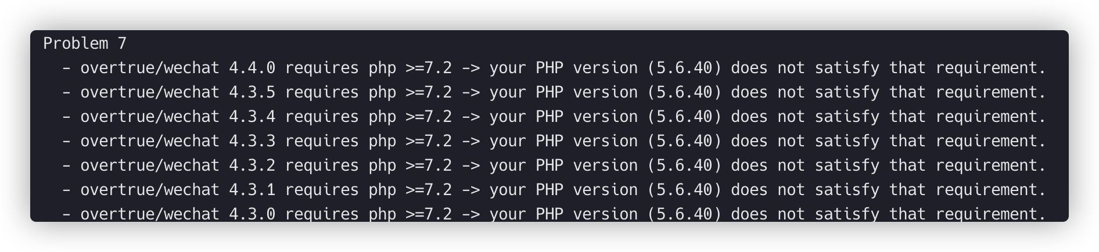The image size is (1099, 252).
Task: Click the leading dash of the 4.4.0 line
Action: pos(66,68)
